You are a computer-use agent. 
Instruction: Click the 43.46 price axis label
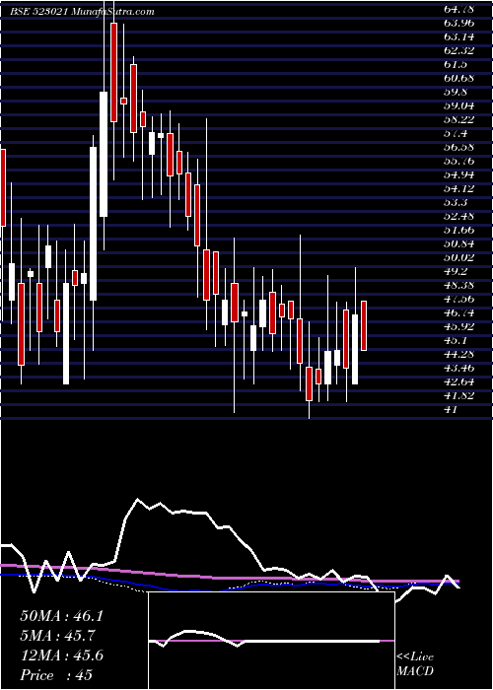point(459,368)
